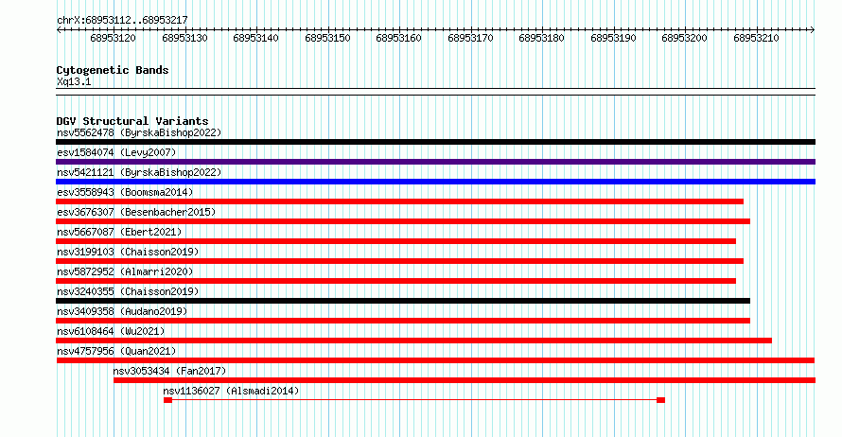
Task: Click the Xq13.1 cytogenetic band line
Action: tap(435, 92)
